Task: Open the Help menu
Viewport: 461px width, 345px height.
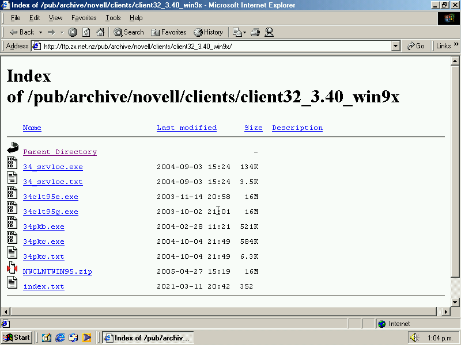Action: [136, 18]
